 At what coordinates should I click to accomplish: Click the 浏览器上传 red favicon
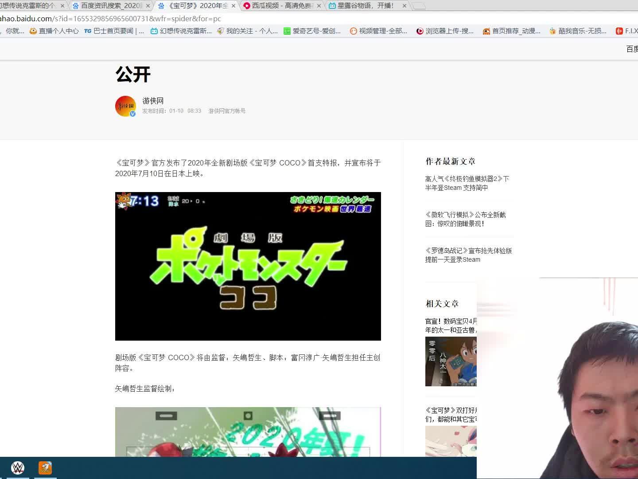pos(420,31)
